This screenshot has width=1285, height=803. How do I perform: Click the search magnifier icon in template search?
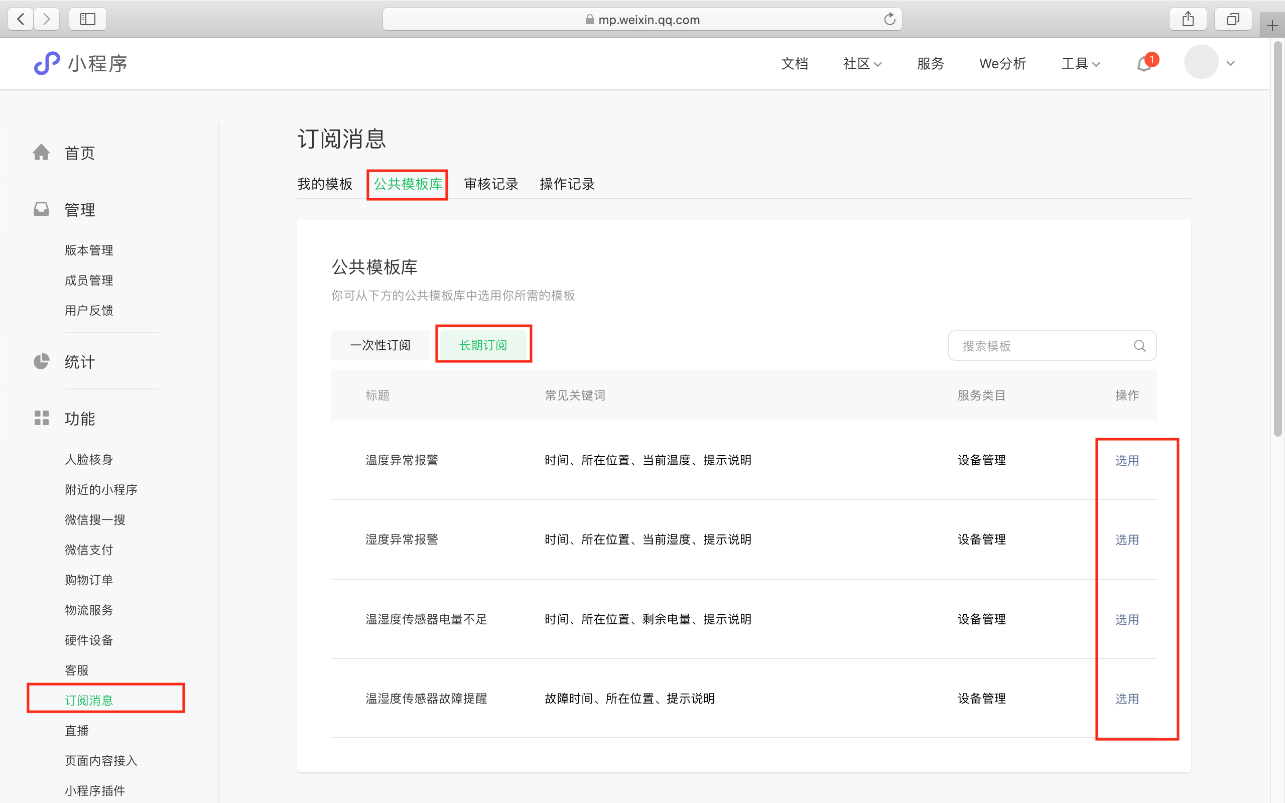[x=1139, y=346]
